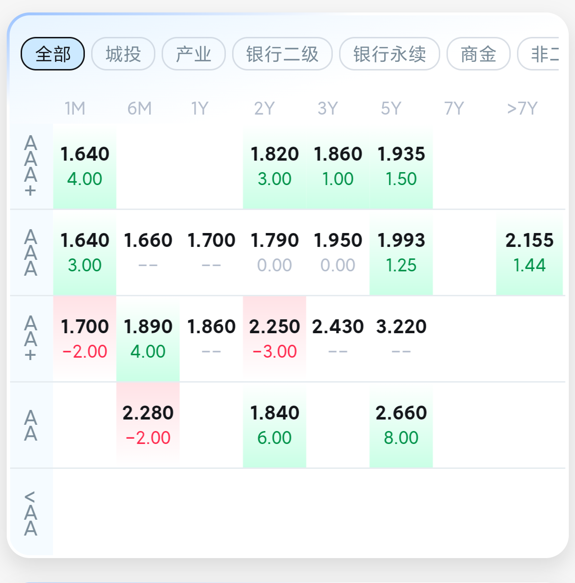This screenshot has width=575, height=583.
Task: Select the 商金 filter tab
Action: (x=478, y=54)
